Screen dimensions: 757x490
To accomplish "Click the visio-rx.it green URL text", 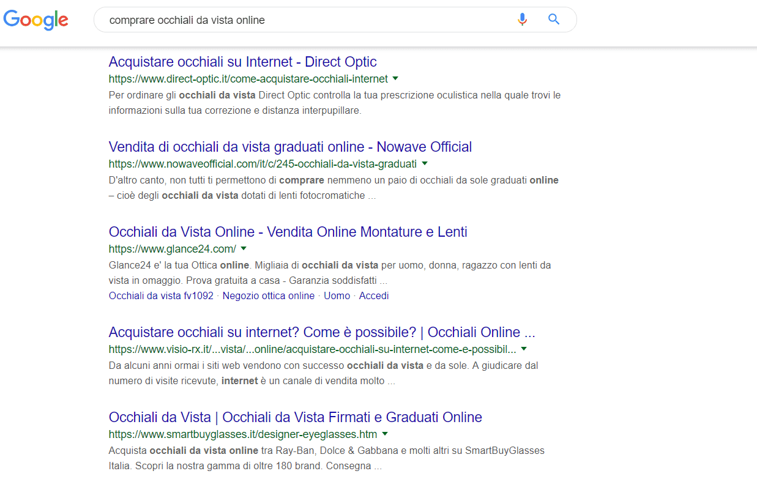I will coord(313,350).
